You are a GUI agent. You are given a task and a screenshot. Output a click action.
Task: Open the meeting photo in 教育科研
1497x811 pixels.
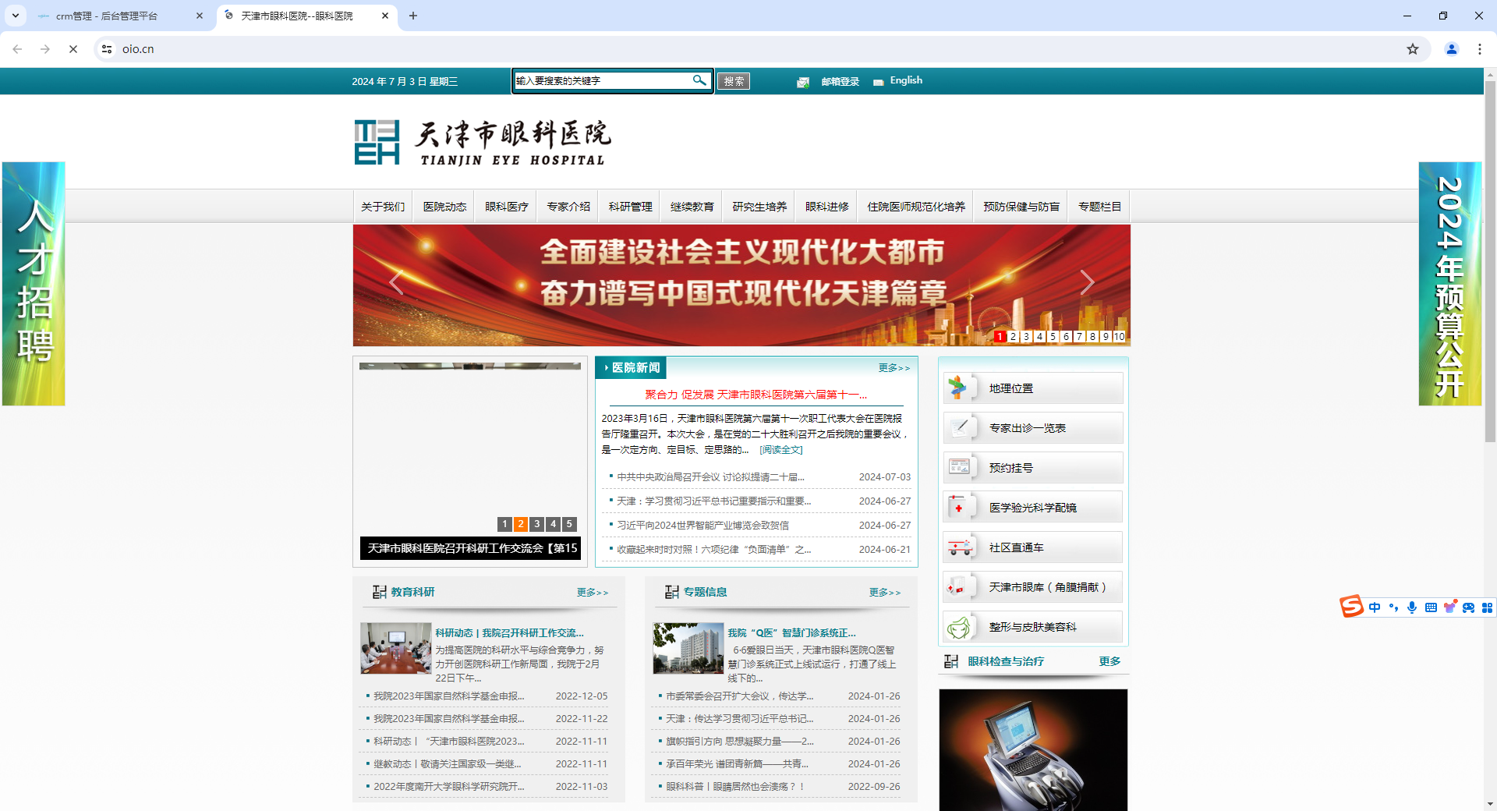(x=396, y=648)
